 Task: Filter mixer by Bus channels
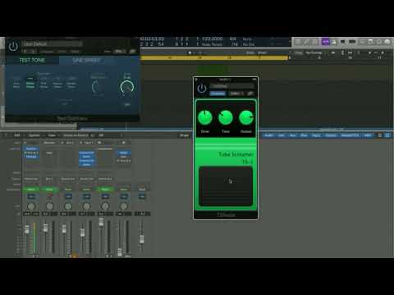pyautogui.click(x=304, y=135)
